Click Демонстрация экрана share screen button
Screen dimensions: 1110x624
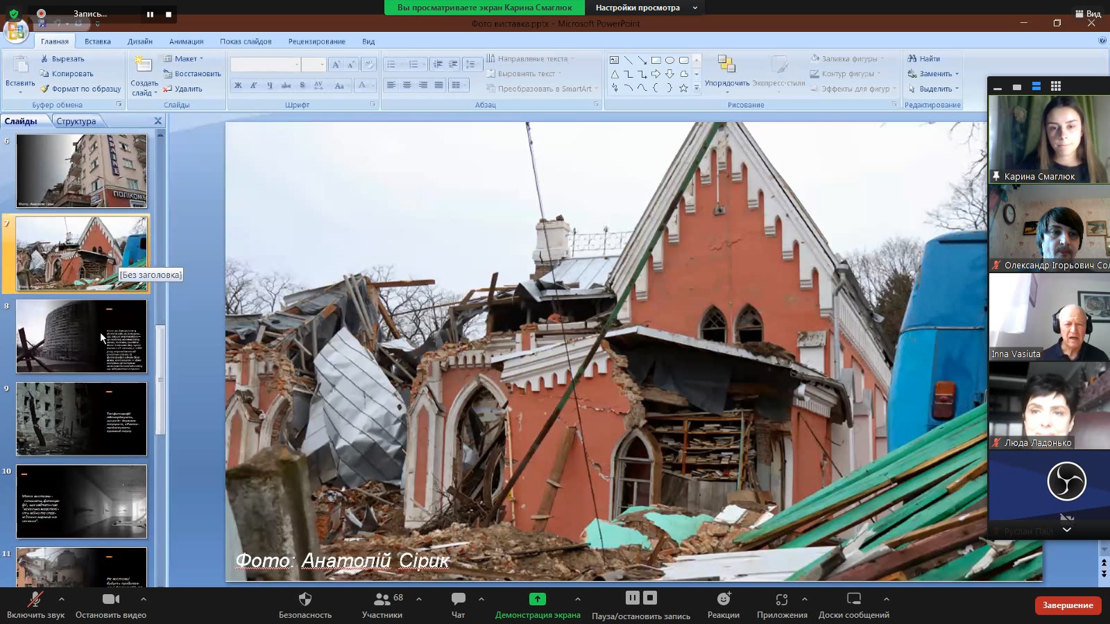click(x=538, y=605)
